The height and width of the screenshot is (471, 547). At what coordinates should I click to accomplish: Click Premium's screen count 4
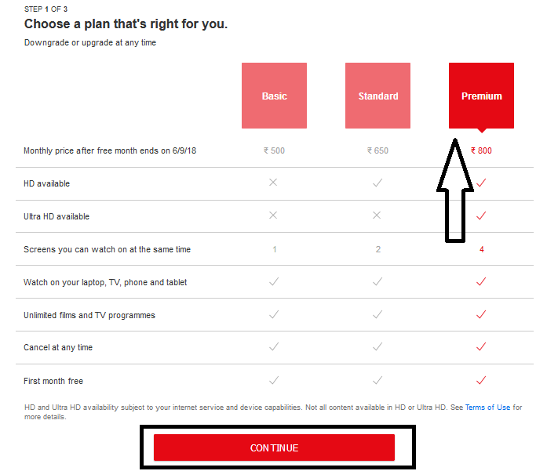point(482,249)
